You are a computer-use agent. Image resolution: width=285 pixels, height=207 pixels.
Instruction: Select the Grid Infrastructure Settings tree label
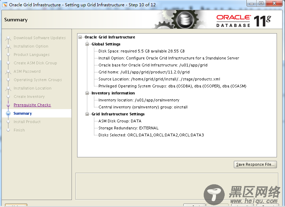118,114
